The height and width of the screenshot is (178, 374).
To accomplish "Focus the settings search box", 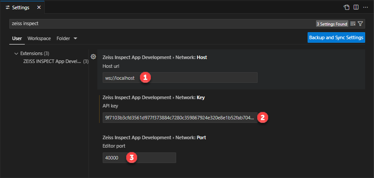I will point(159,24).
